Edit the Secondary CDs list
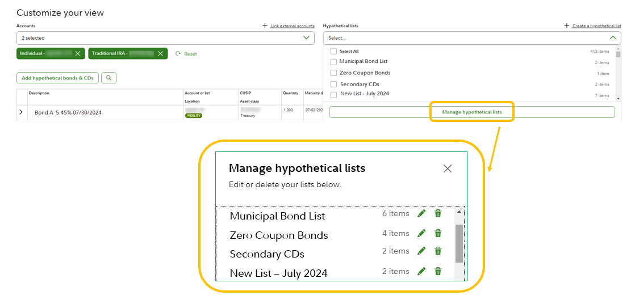 pyautogui.click(x=421, y=251)
